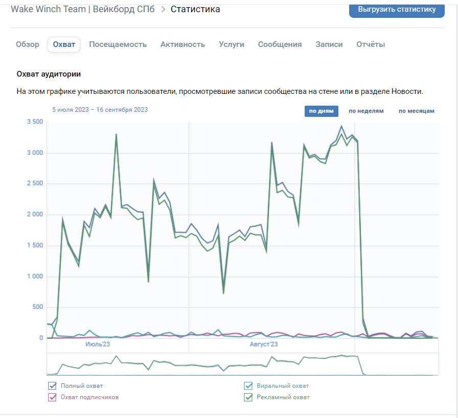Disable the Рекламный охват series checkbox
Viewport: 458px width, 418px height.
(248, 397)
